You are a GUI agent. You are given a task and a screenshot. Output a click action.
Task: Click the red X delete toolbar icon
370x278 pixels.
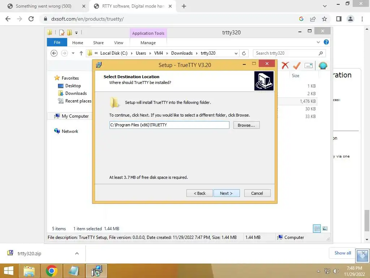(x=285, y=66)
